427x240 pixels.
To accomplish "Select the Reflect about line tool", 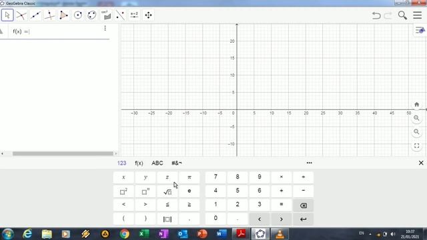I will (x=120, y=15).
